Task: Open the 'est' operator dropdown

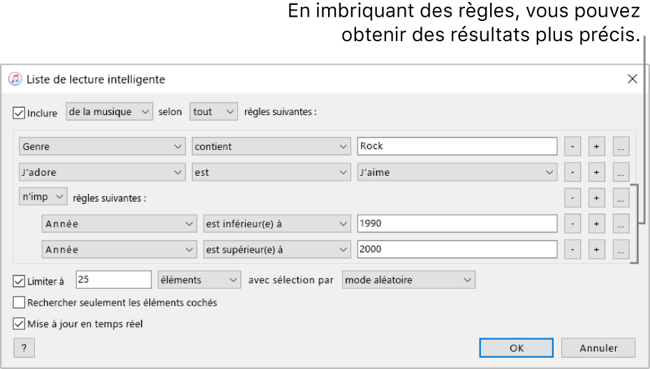Action: [x=271, y=172]
